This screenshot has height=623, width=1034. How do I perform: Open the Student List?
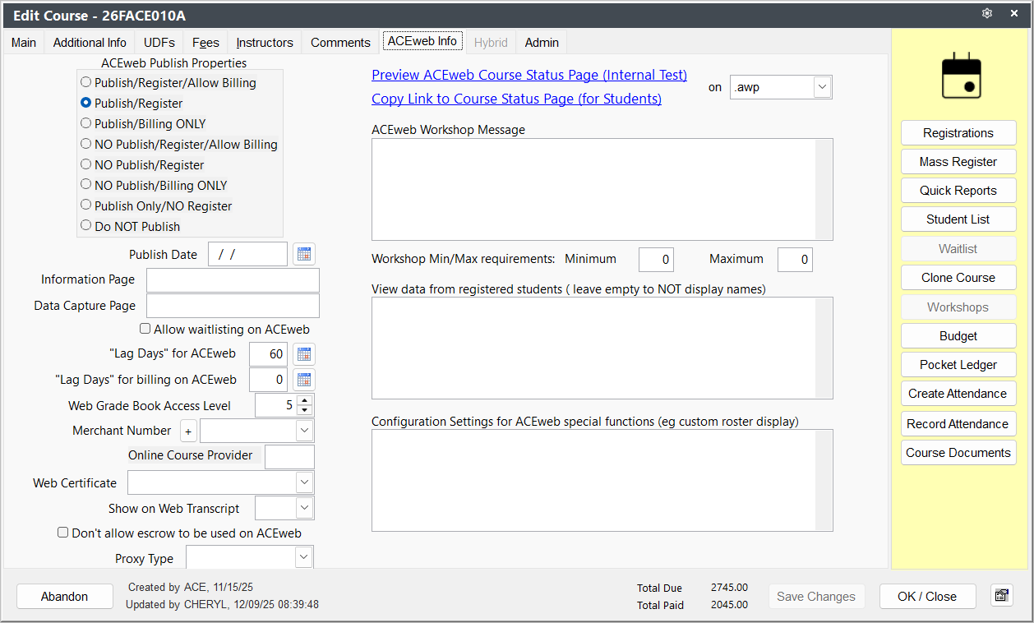[958, 219]
